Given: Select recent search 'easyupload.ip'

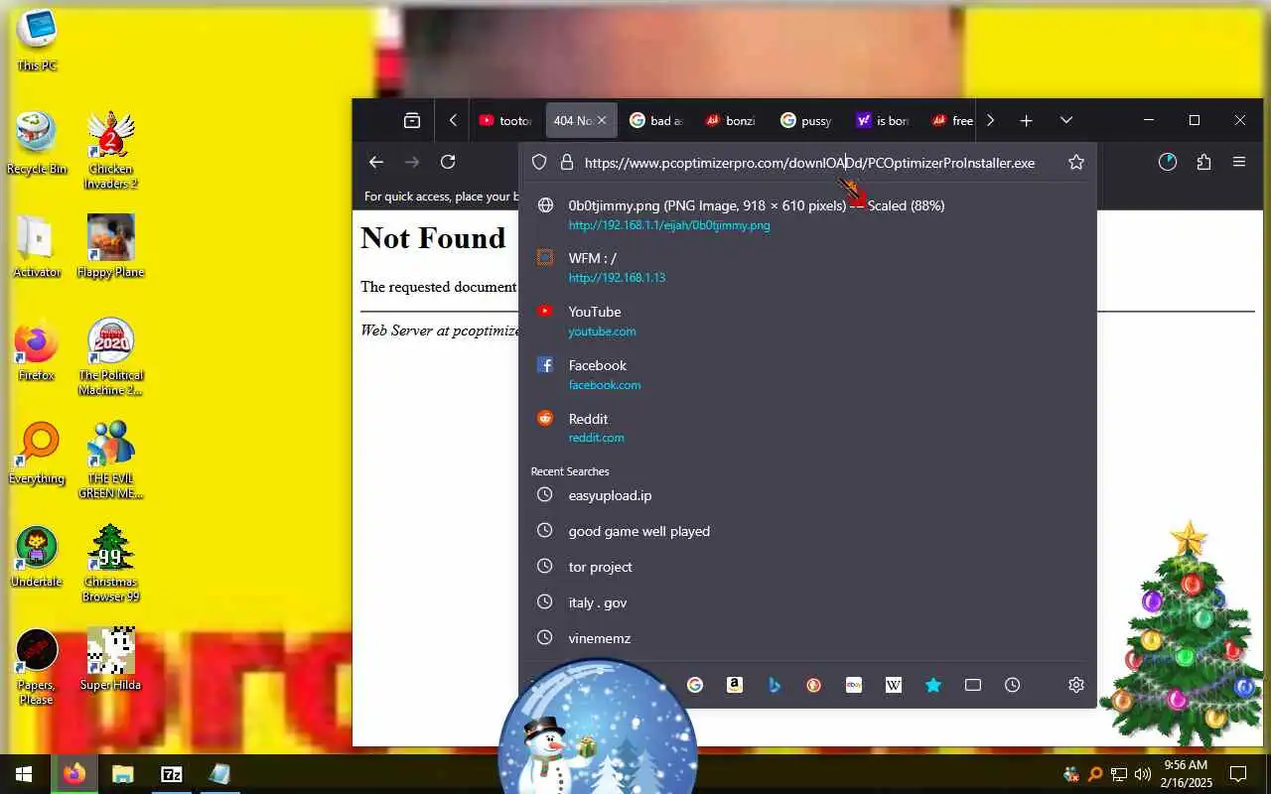Looking at the screenshot, I should coord(807,495).
